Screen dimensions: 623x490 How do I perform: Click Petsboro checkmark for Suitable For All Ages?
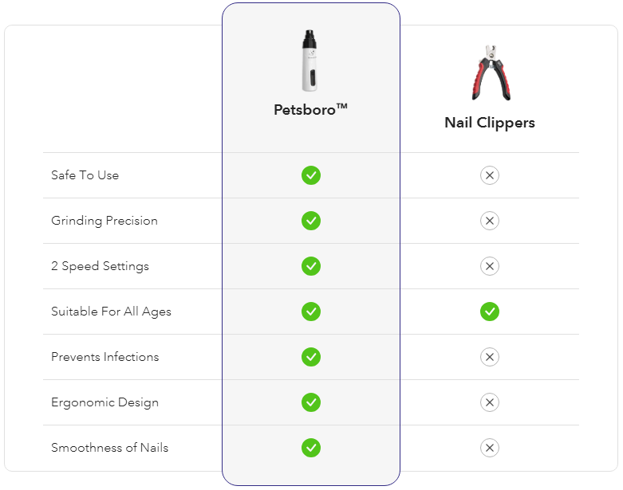311,312
